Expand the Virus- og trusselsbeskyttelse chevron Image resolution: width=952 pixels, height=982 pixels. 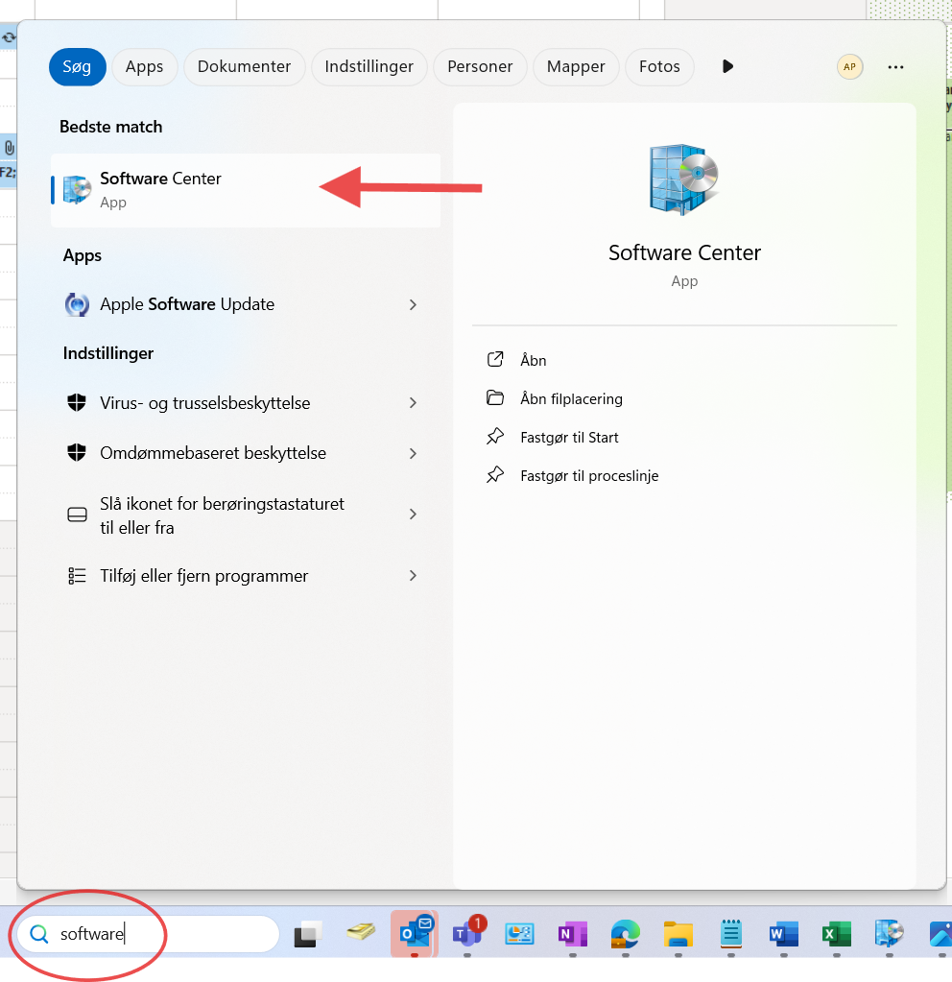[x=413, y=403]
